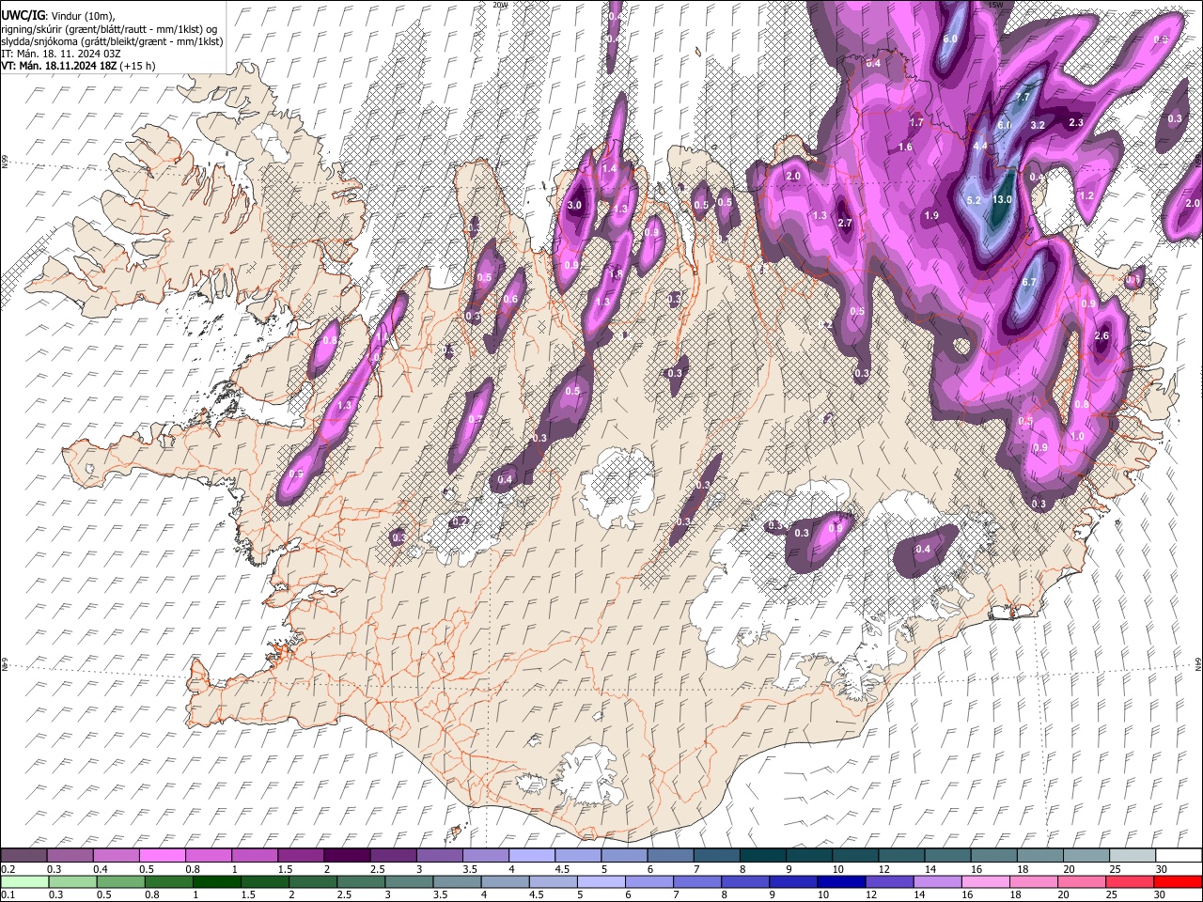Select lavender snow swatch between 4 and 4.5
The height and width of the screenshot is (902, 1203).
point(531,855)
